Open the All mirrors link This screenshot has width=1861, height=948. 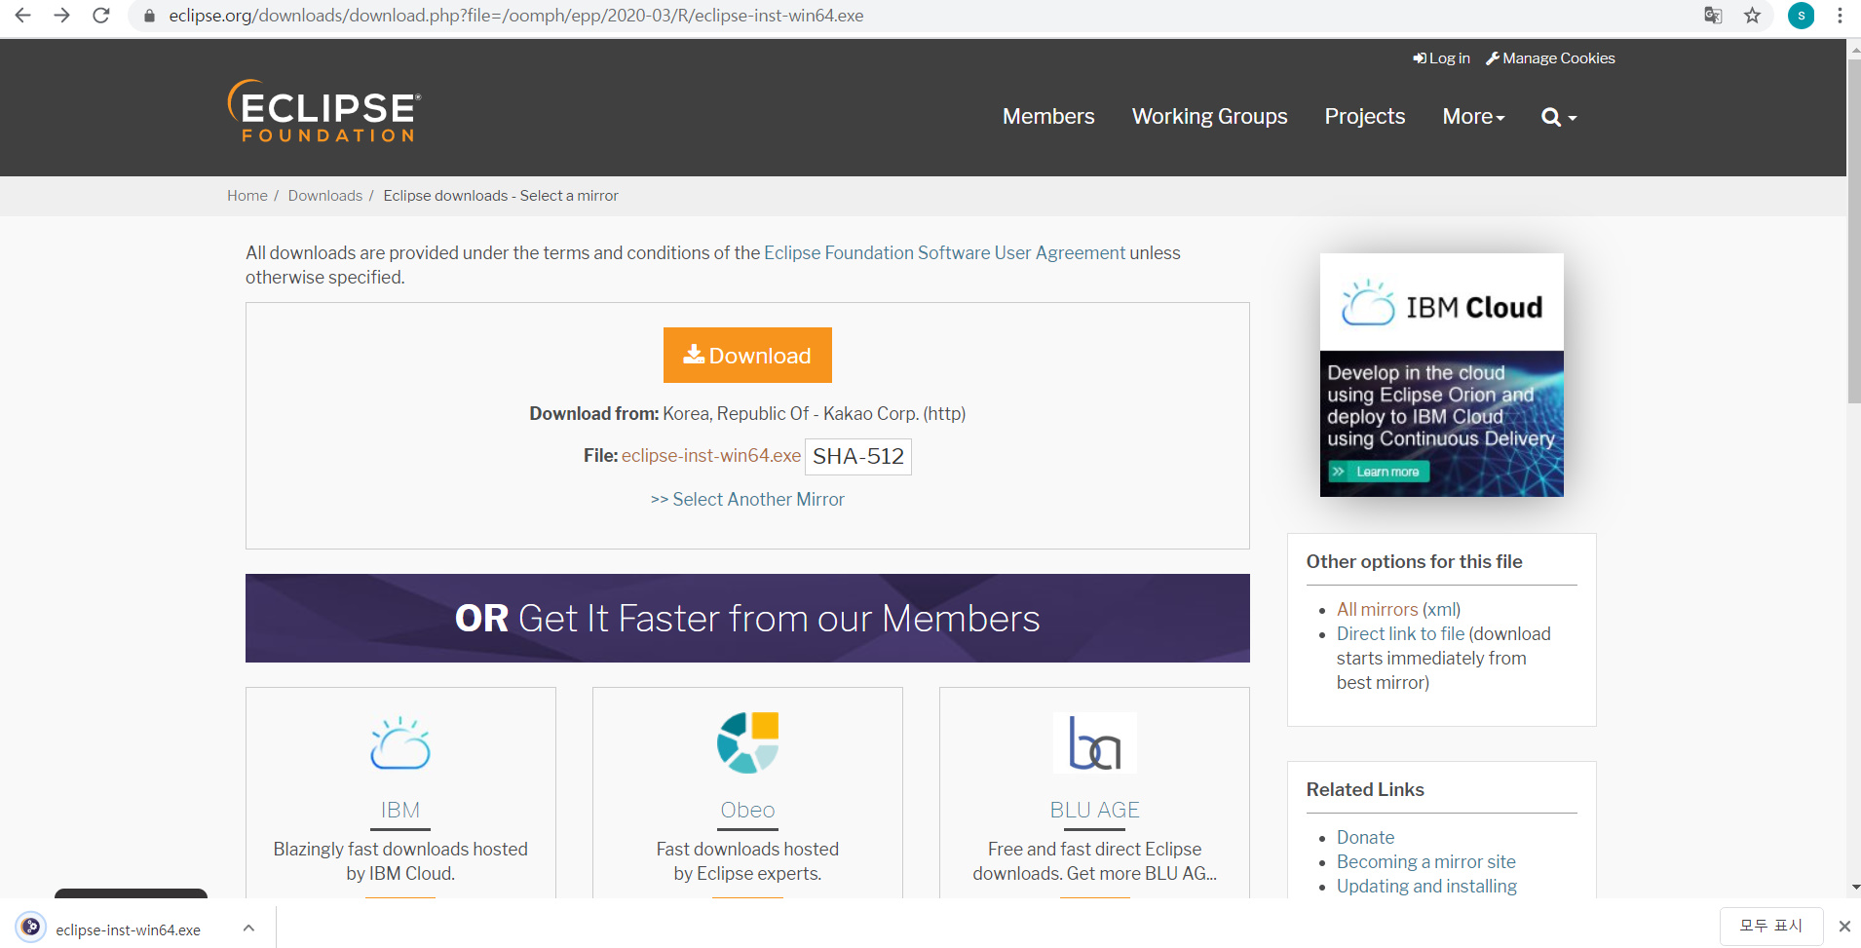[x=1377, y=610]
